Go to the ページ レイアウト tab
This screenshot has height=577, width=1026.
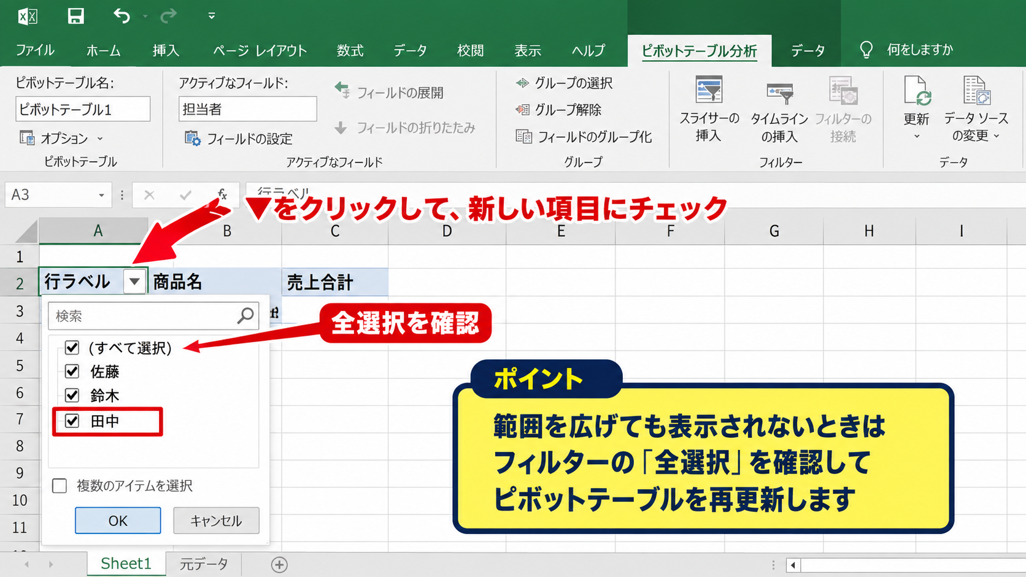260,50
